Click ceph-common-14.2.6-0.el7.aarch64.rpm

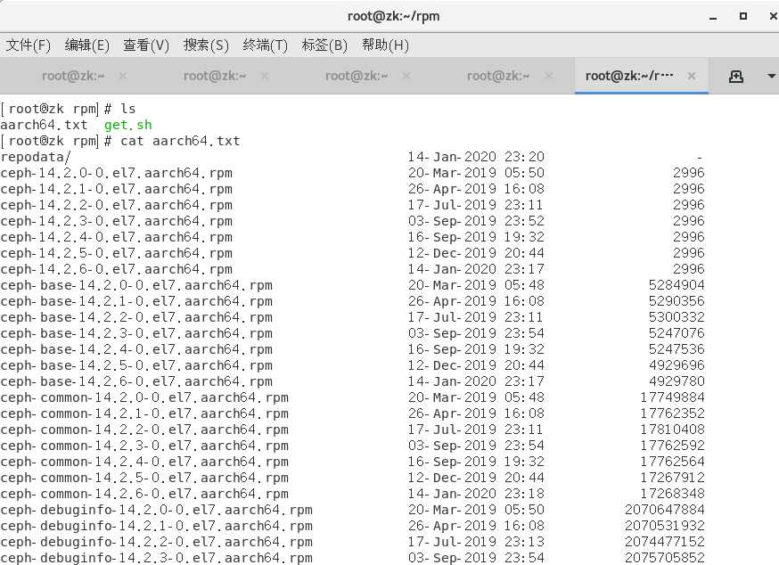click(x=144, y=494)
